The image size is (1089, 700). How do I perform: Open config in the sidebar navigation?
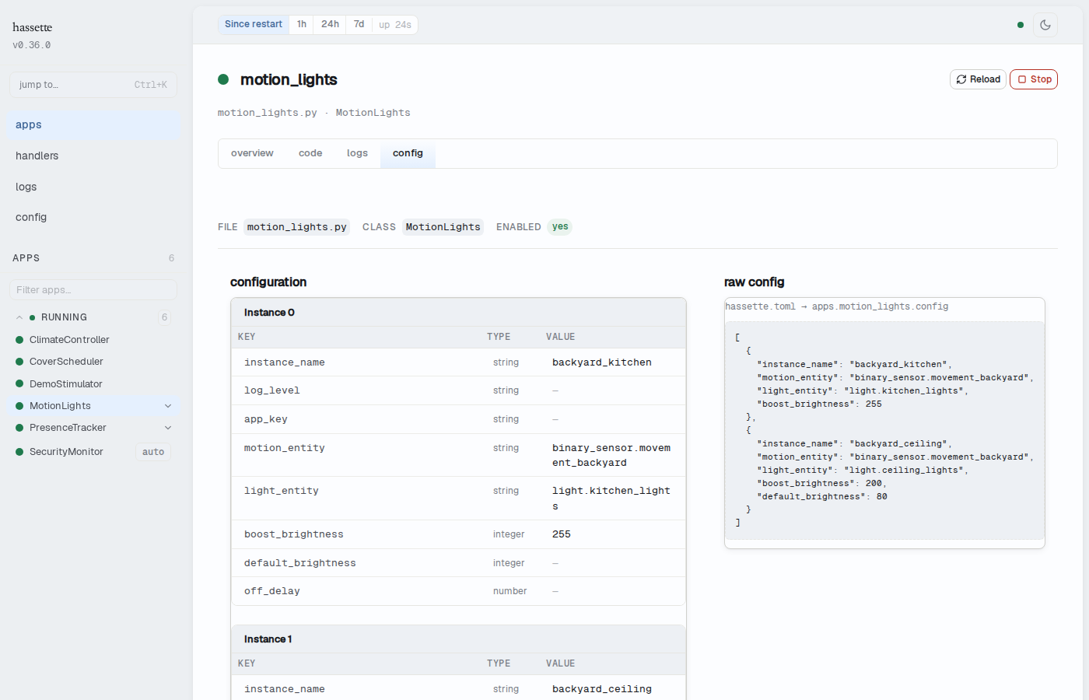point(93,217)
